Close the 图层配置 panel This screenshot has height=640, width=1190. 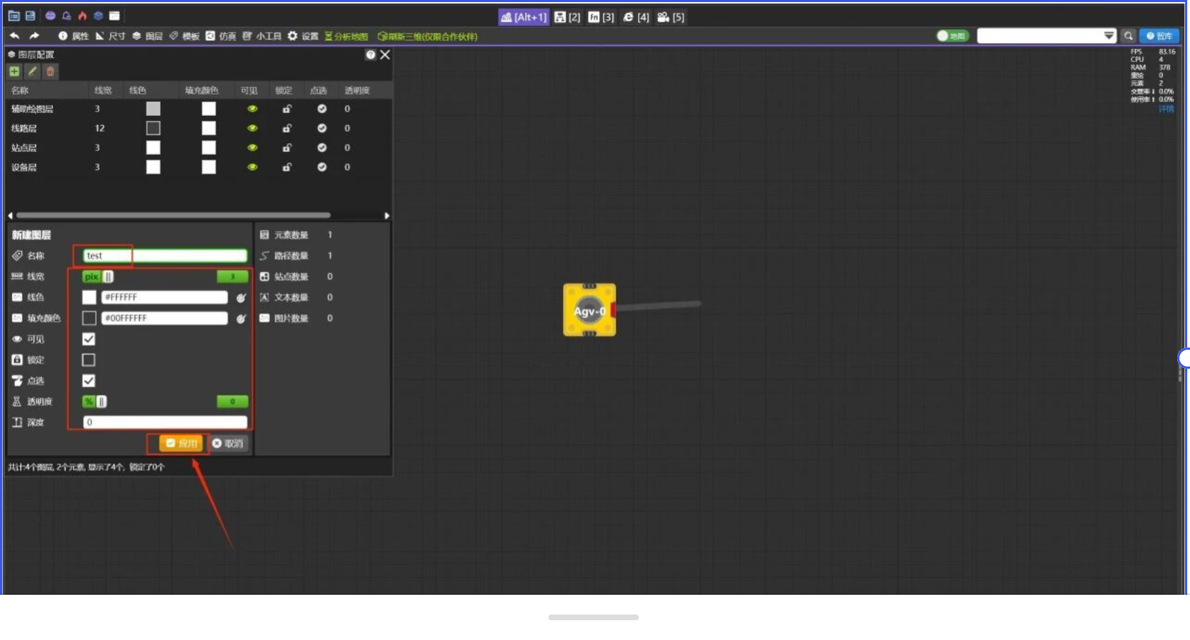[x=385, y=55]
